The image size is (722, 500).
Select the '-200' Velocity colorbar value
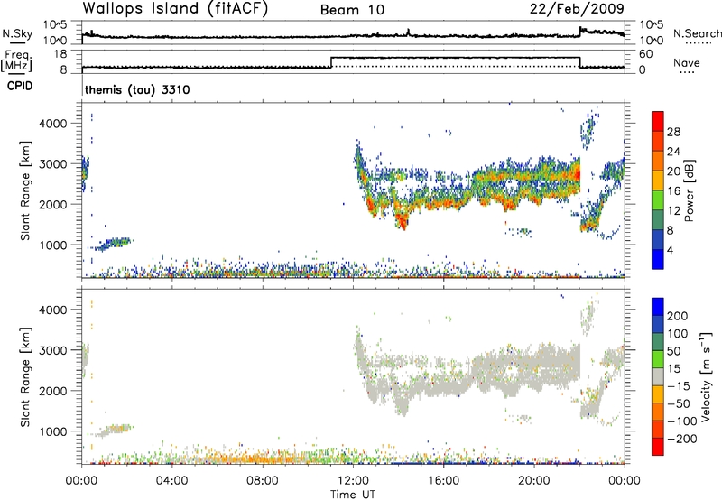681,440
